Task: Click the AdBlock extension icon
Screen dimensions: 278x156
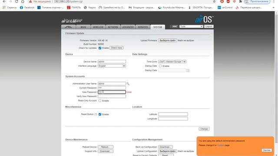Action: point(228,1)
